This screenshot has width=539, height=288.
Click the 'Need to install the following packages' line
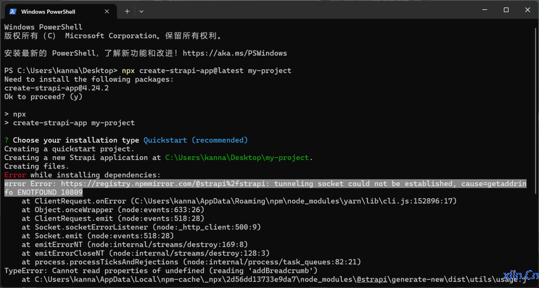click(x=89, y=79)
